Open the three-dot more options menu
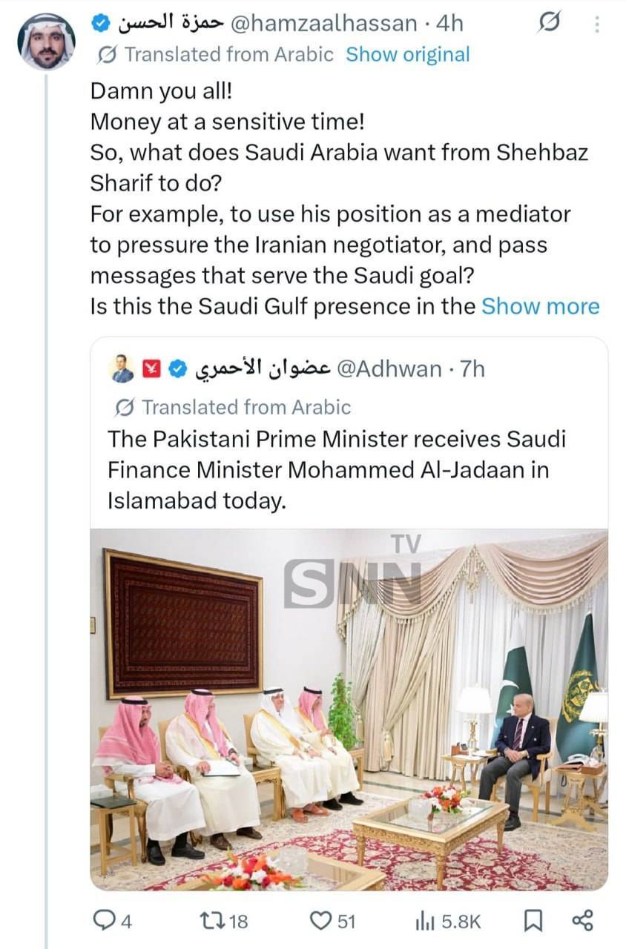The image size is (626, 949). tap(596, 23)
